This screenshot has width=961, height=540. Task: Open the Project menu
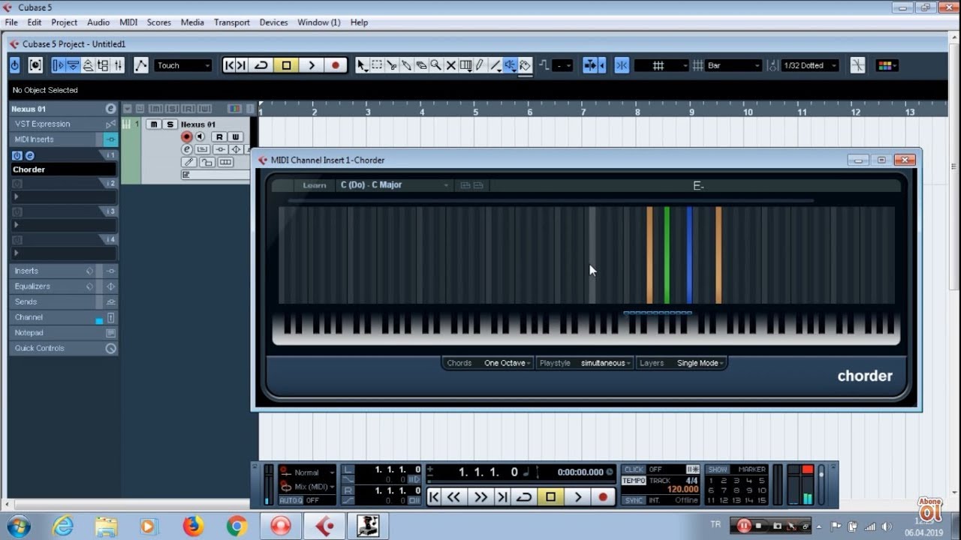(x=64, y=22)
